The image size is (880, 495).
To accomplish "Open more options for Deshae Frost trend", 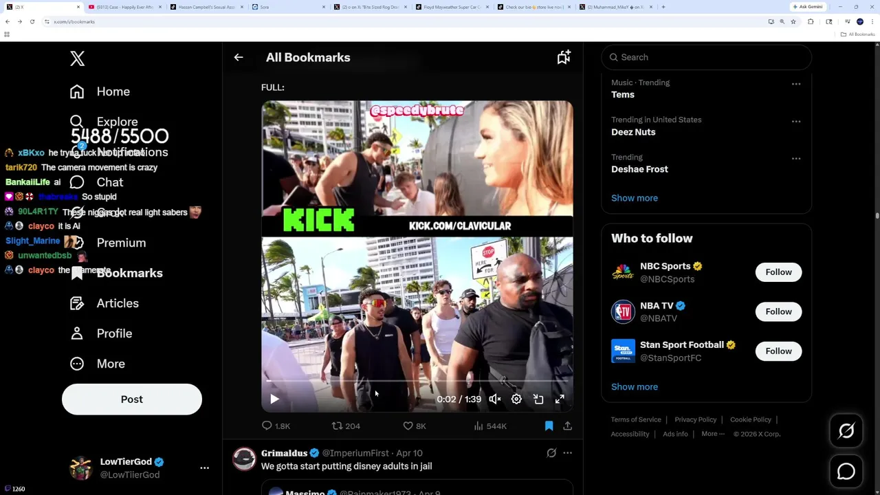I will [796, 158].
